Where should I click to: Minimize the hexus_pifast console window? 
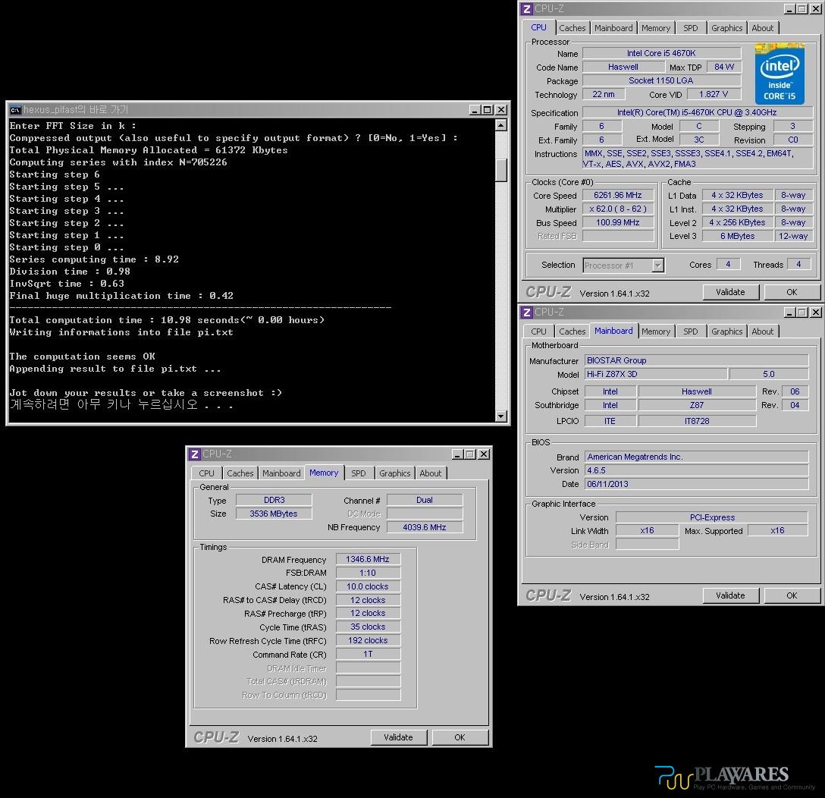[x=475, y=109]
